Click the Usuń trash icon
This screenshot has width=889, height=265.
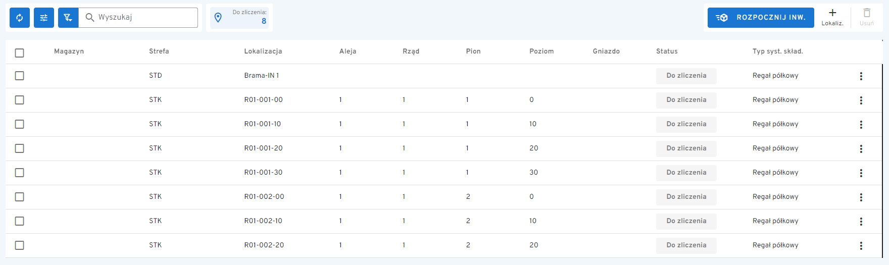pos(867,13)
